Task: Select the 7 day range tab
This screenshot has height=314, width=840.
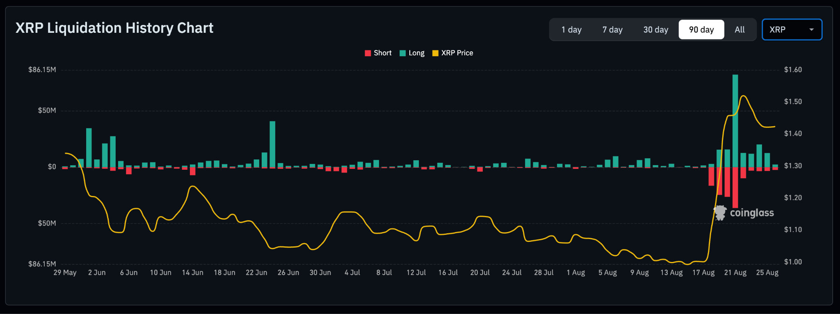Action: 612,30
